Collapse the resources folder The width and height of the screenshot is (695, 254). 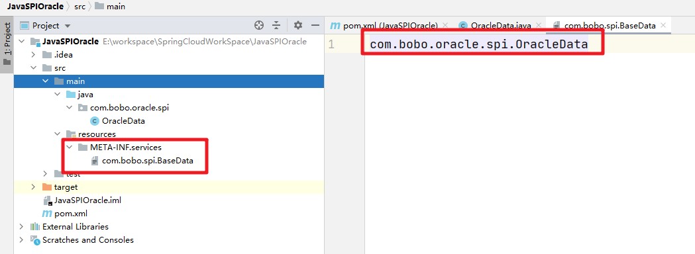tap(57, 134)
